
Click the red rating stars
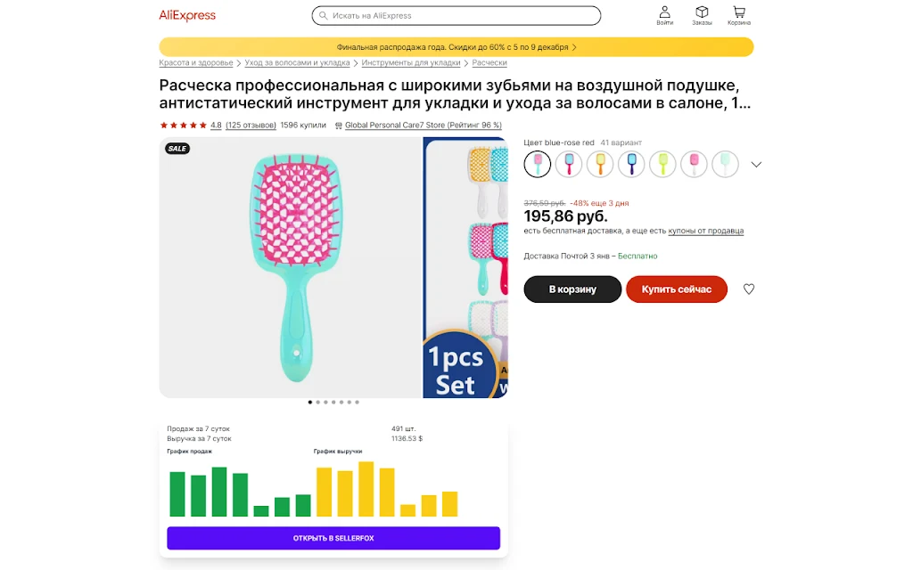point(183,125)
